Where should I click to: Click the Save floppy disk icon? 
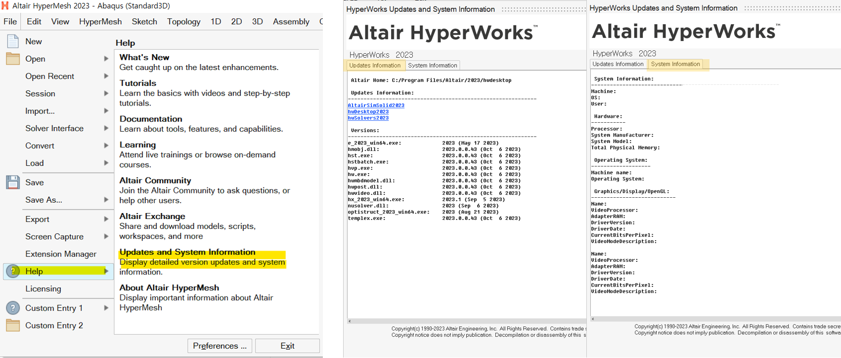pyautogui.click(x=13, y=182)
